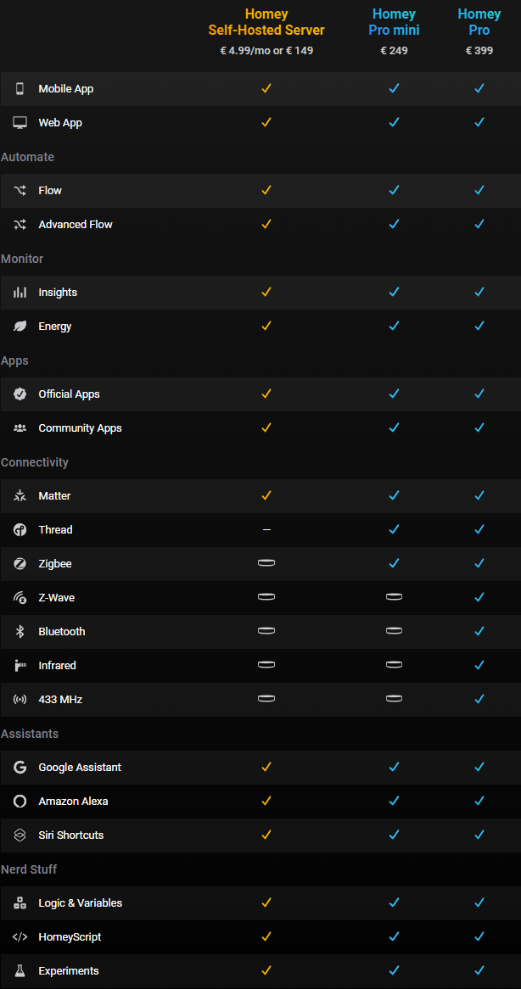This screenshot has height=989, width=521.
Task: Click the Nerd Stuff section heading
Action: [29, 869]
